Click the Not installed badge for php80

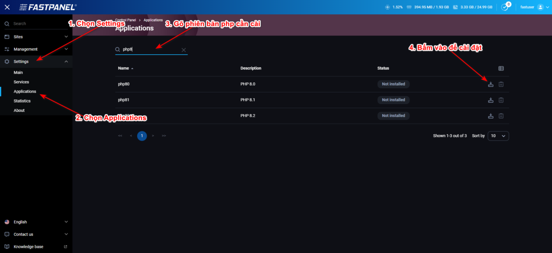tap(393, 84)
